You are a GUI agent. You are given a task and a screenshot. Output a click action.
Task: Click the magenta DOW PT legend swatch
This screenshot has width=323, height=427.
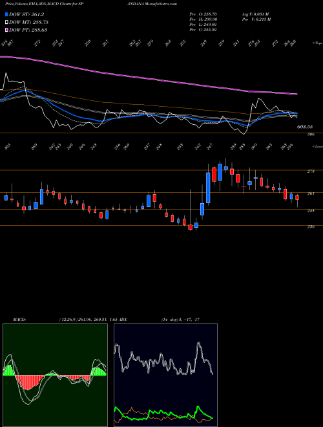point(6,30)
